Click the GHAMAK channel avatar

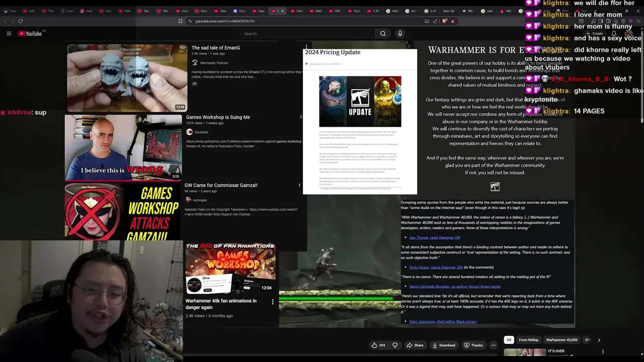point(189,132)
